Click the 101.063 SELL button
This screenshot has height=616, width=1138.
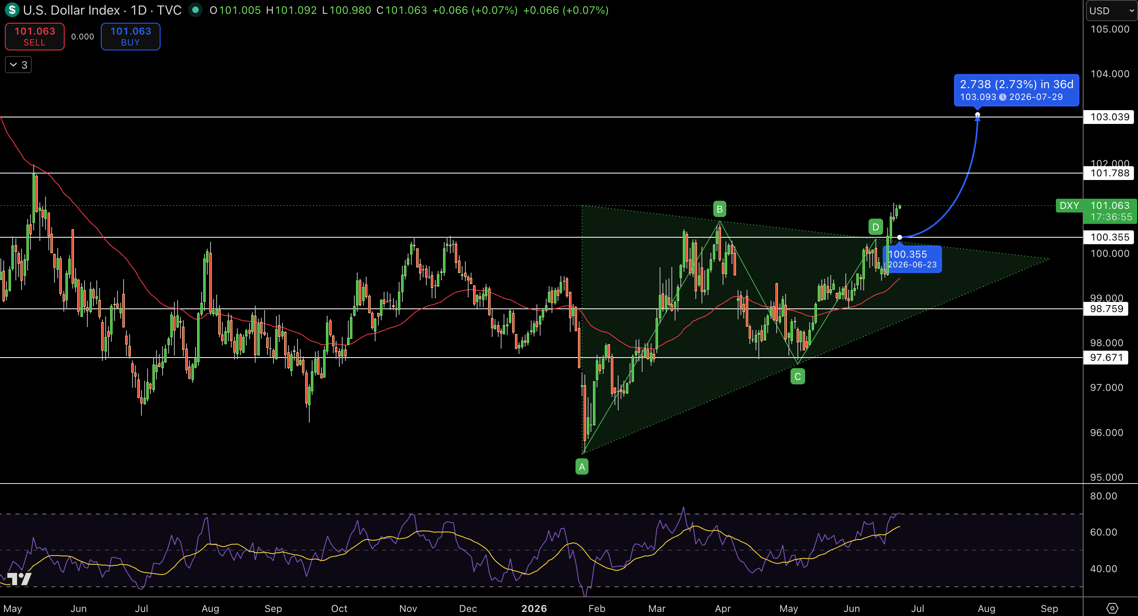pyautogui.click(x=35, y=37)
